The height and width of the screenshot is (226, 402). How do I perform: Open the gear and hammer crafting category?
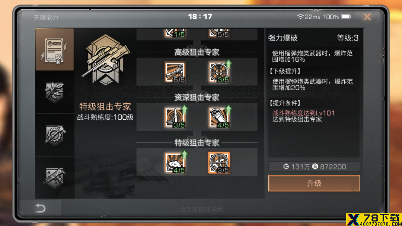click(54, 135)
